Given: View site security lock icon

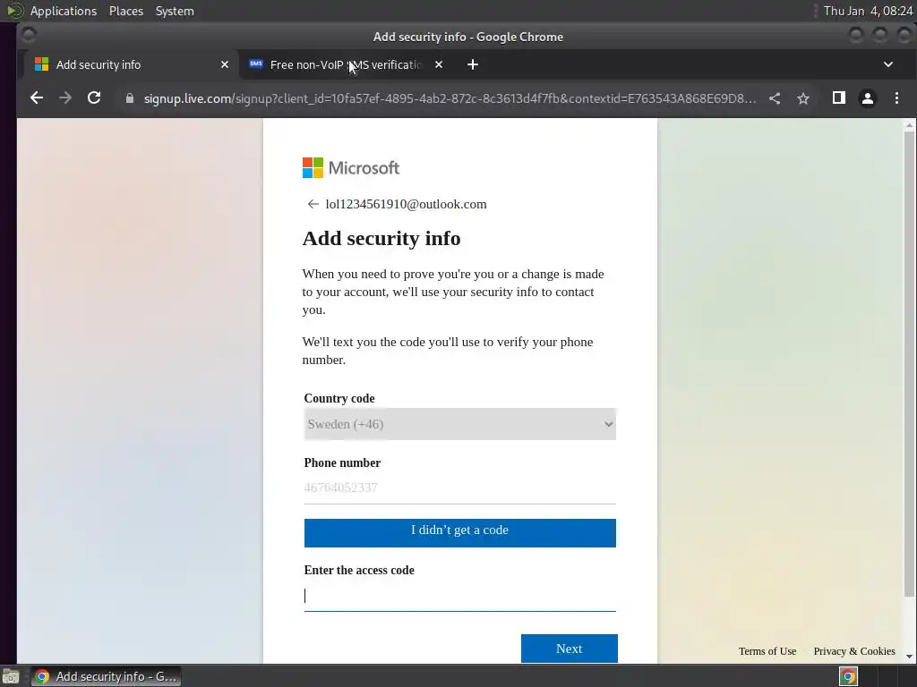Looking at the screenshot, I should click(130, 98).
